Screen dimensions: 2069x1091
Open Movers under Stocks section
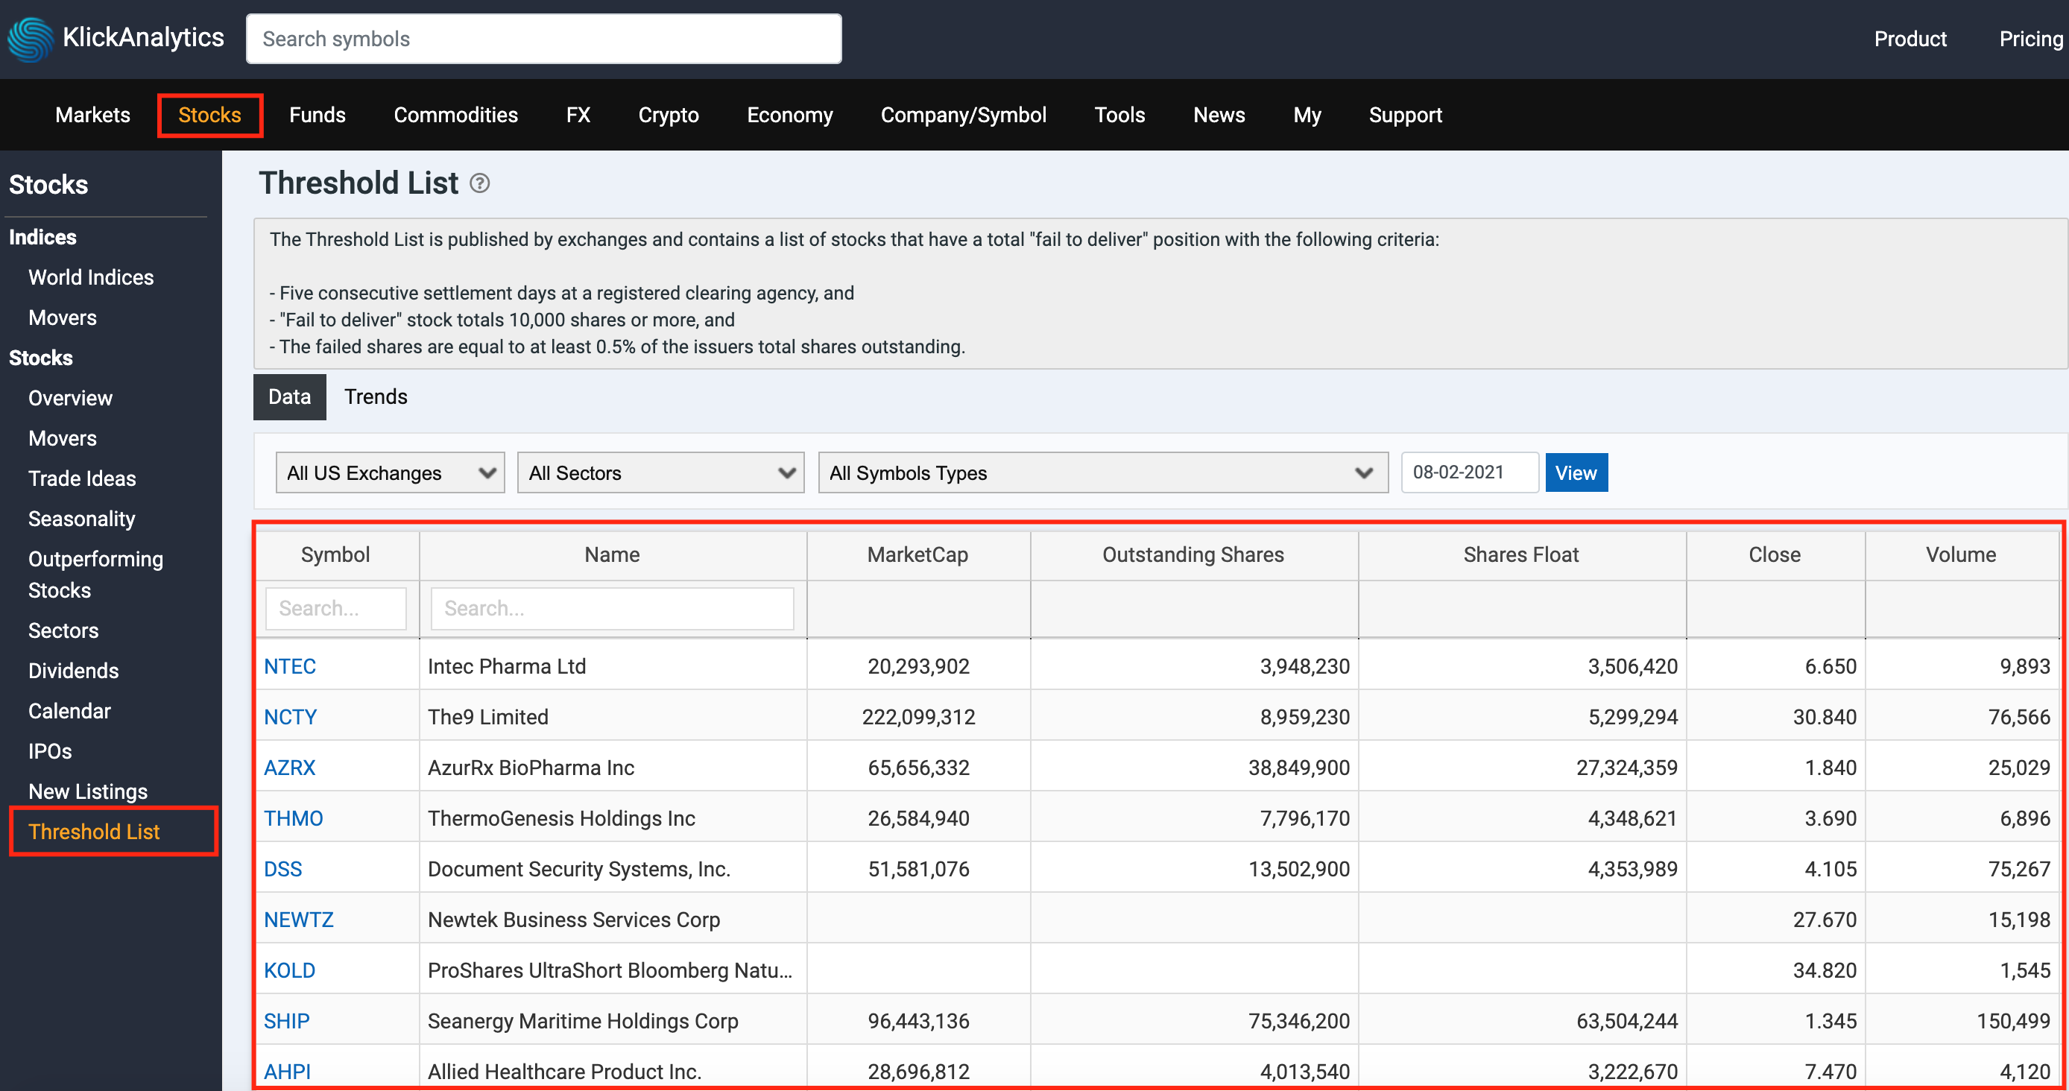[63, 438]
